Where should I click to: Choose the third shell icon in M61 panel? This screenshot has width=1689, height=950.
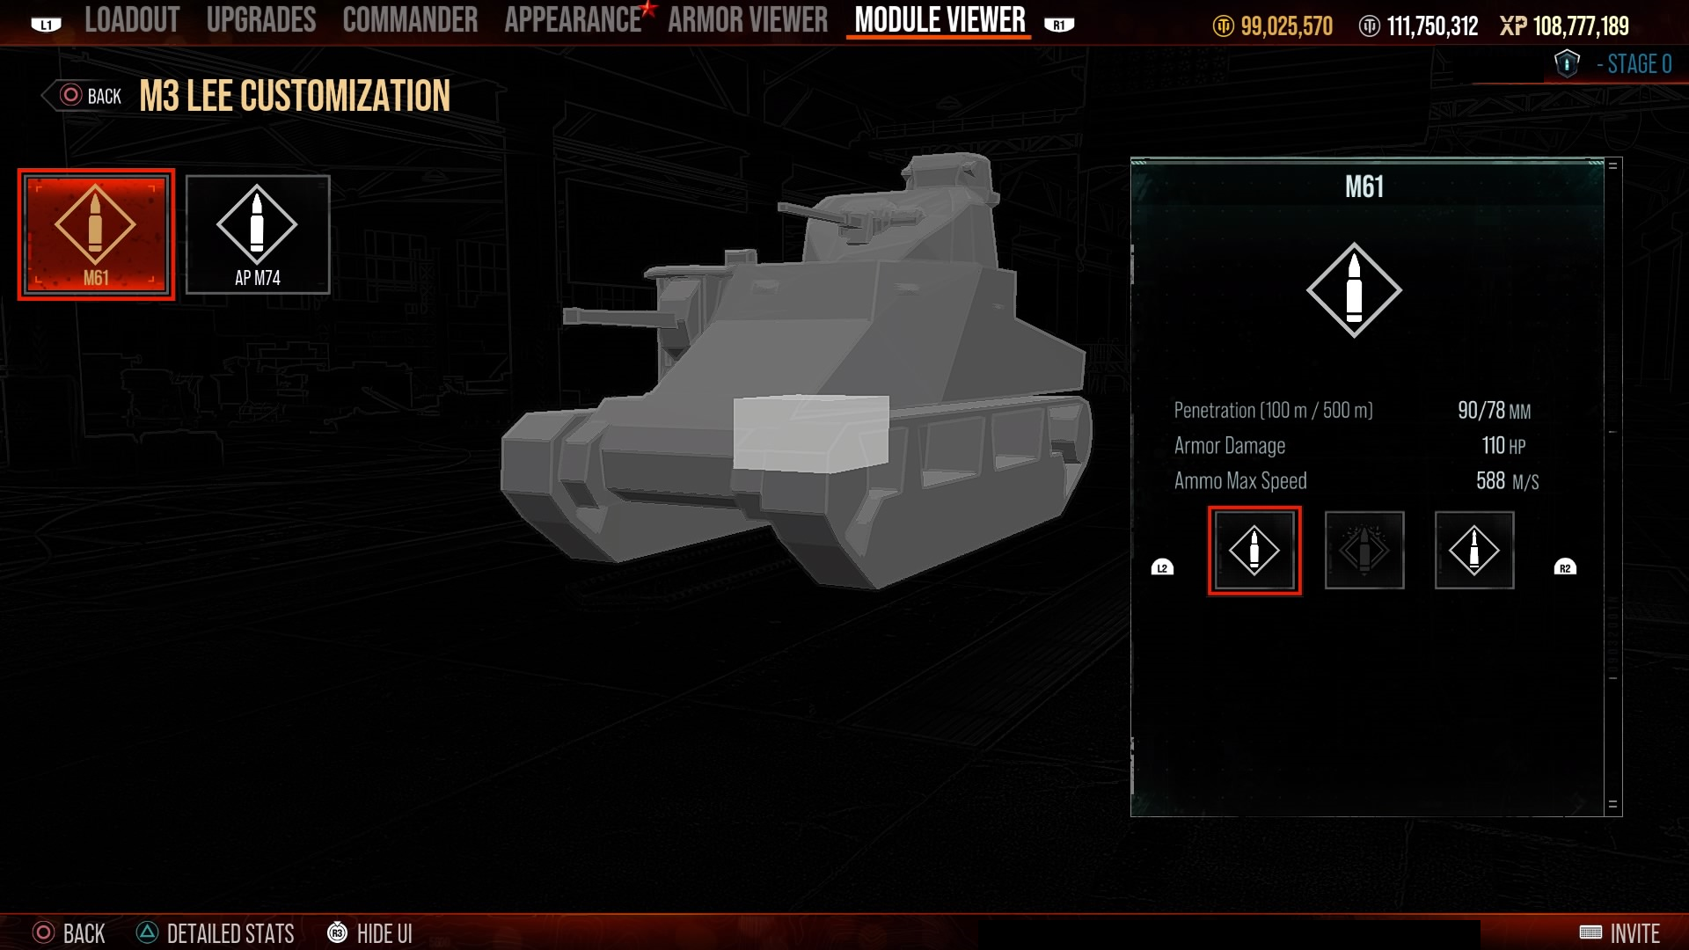(1474, 551)
